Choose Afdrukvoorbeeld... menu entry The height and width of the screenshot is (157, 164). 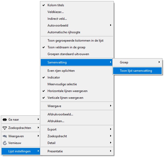pyautogui.click(x=77, y=114)
